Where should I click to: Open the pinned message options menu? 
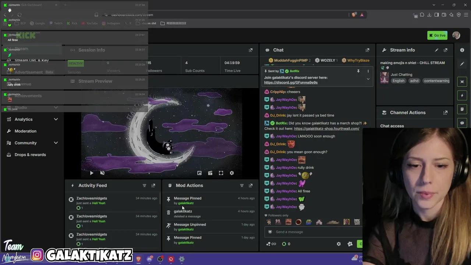(368, 71)
